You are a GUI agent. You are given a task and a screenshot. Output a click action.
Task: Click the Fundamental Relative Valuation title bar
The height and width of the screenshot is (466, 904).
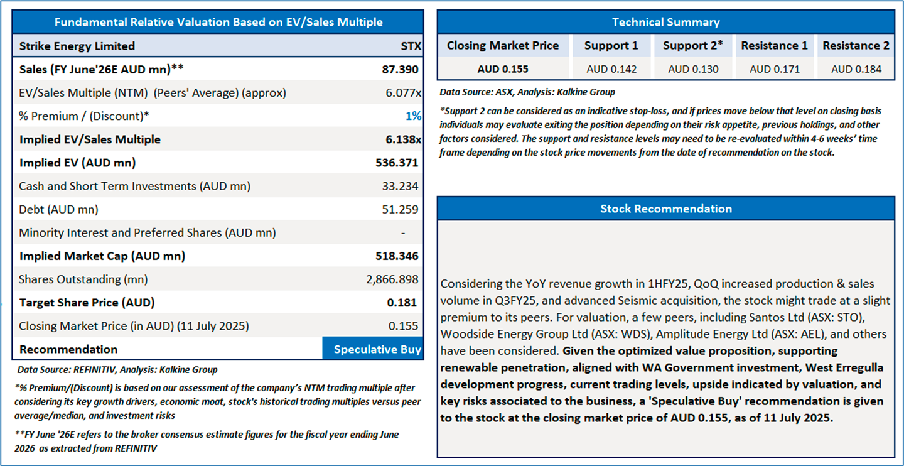pos(218,22)
